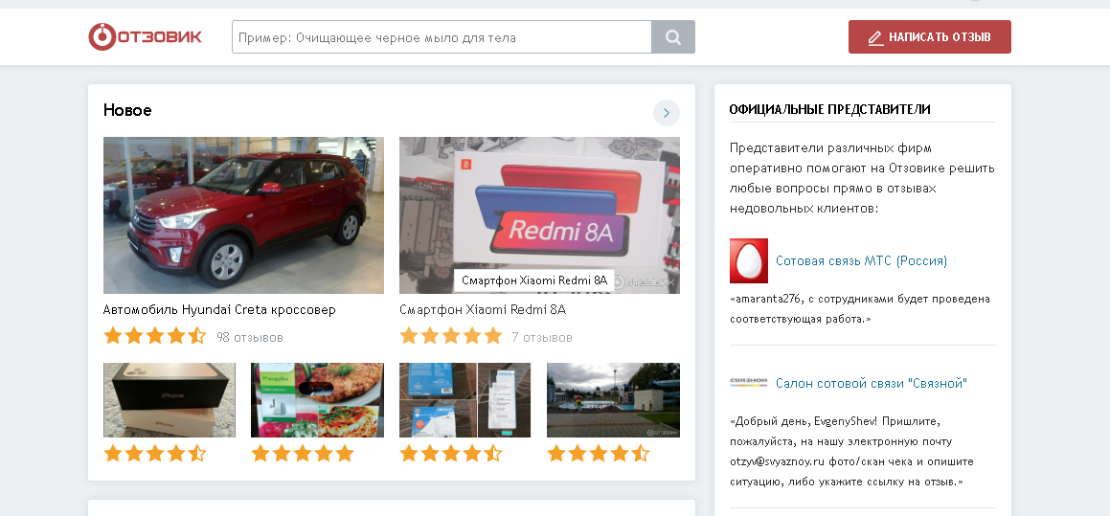This screenshot has width=1110, height=516.
Task: Open the iPhone box thumbnail
Action: [x=170, y=400]
